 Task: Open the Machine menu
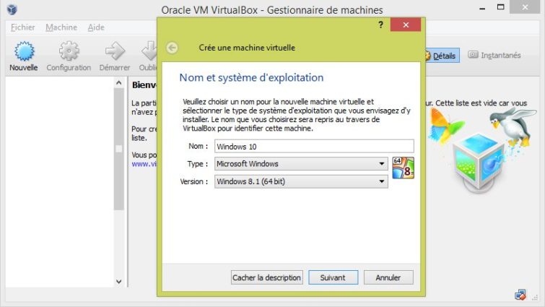click(x=61, y=27)
